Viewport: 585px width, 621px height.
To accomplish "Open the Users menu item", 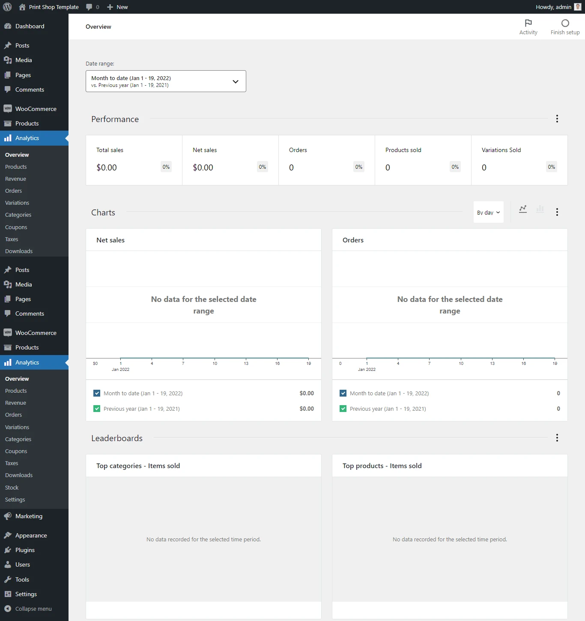I will coord(34,564).
